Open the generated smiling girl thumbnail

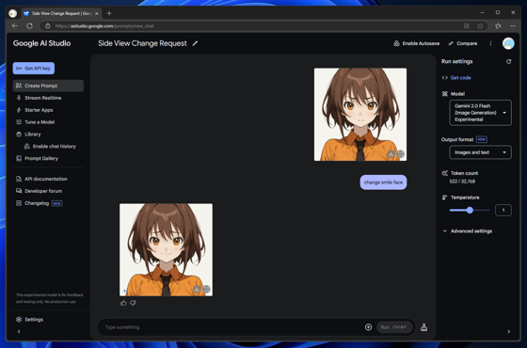point(166,249)
